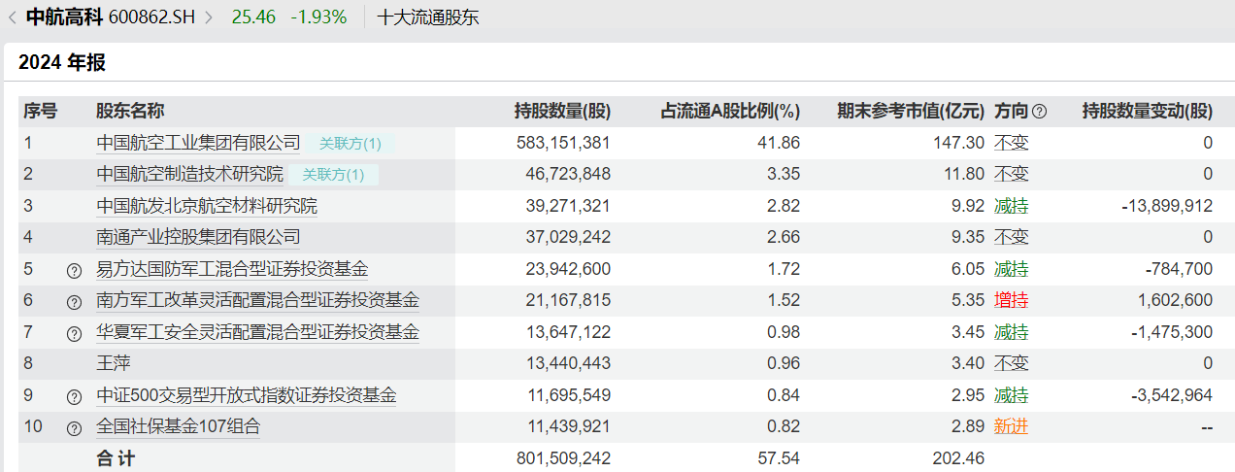Click the change value -3,542,964

click(x=1172, y=395)
